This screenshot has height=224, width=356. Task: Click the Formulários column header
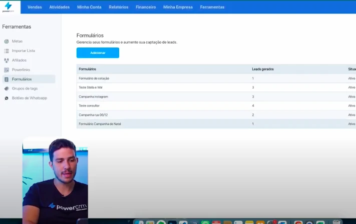pos(88,69)
